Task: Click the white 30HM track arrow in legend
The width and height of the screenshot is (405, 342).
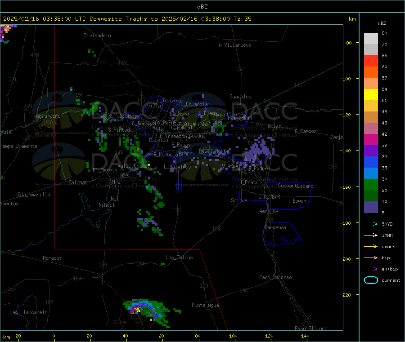Action: pos(371,235)
